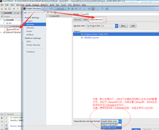
Task: Switch to the Paths tab
Action: (86, 20)
